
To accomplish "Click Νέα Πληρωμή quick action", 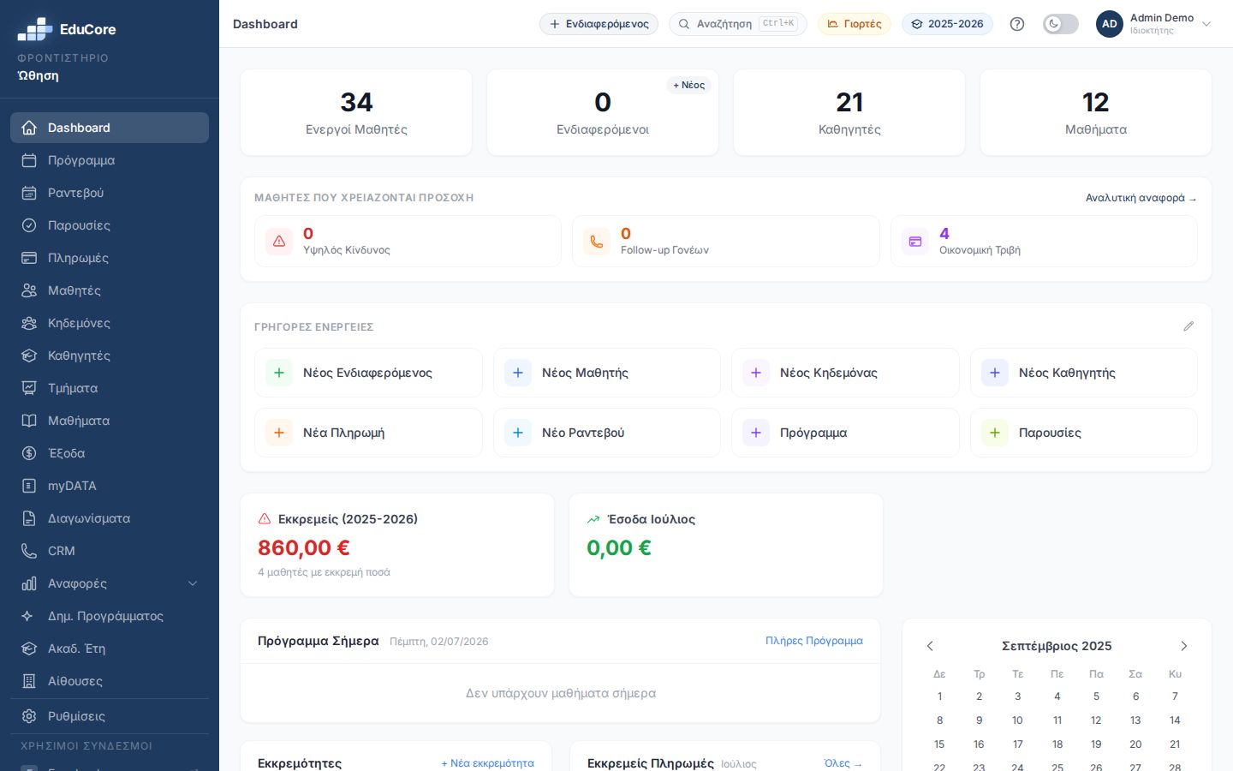I will 368,433.
